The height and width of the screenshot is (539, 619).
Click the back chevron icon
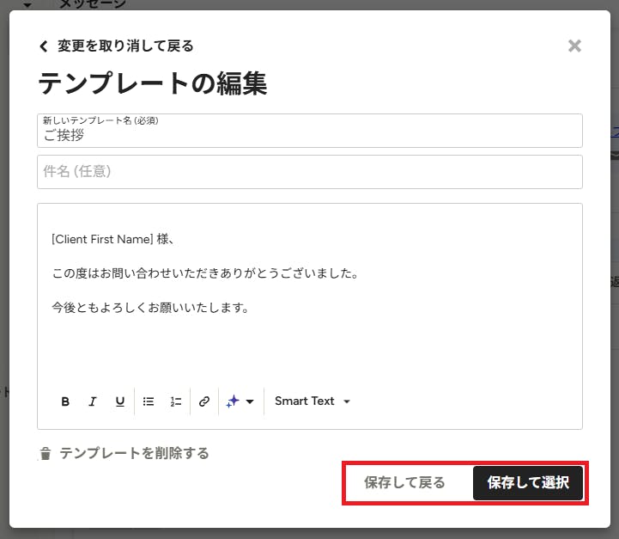(44, 46)
